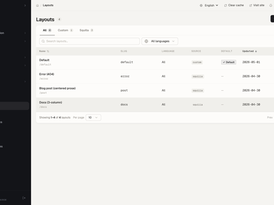Open the English language dropdown
The width and height of the screenshot is (274, 205).
coord(209,6)
